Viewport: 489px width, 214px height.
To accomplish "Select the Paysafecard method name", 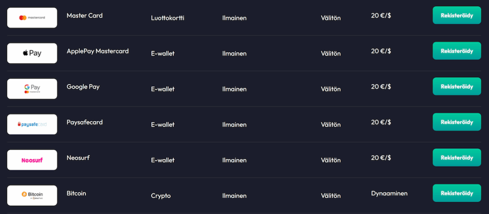I will pos(85,122).
